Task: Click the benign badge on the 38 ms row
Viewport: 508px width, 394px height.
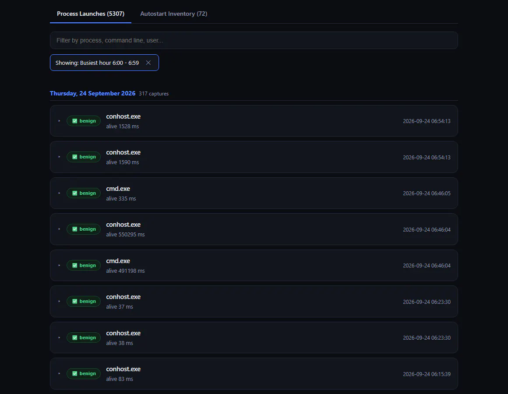Action: (x=84, y=338)
